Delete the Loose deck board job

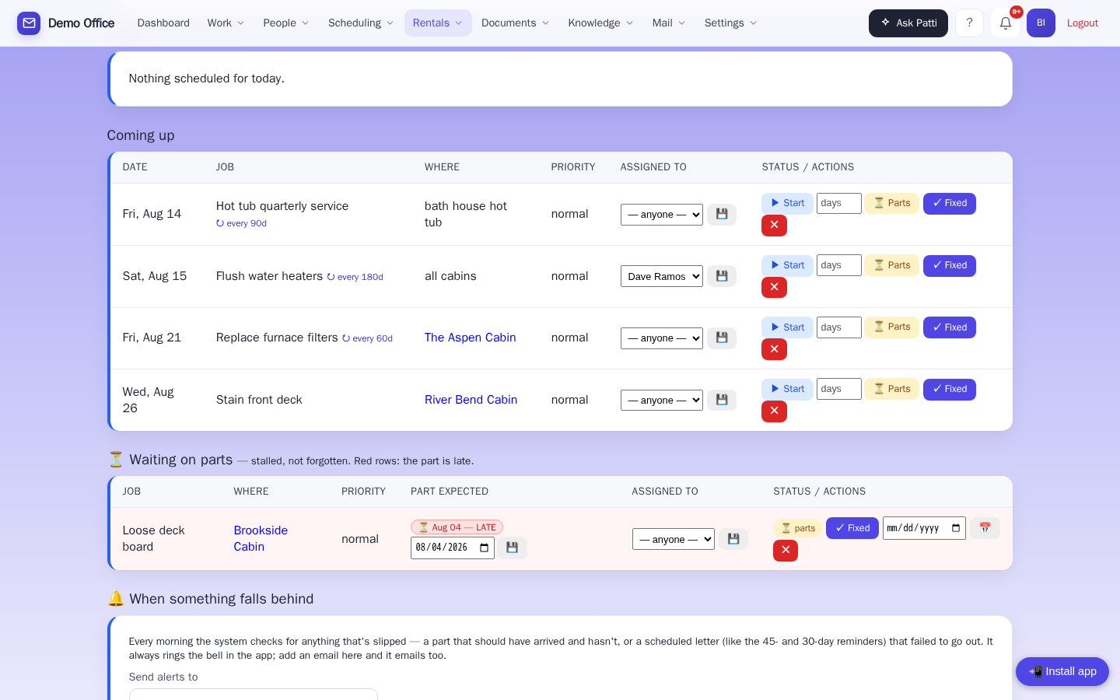tap(786, 551)
